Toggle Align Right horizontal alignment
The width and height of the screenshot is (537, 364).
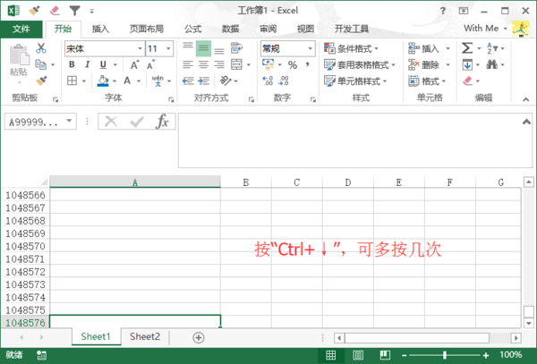(219, 64)
